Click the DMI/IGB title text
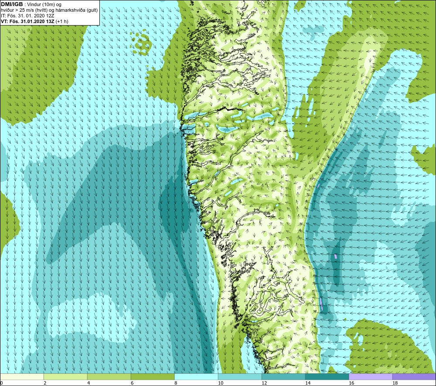 tap(12, 4)
